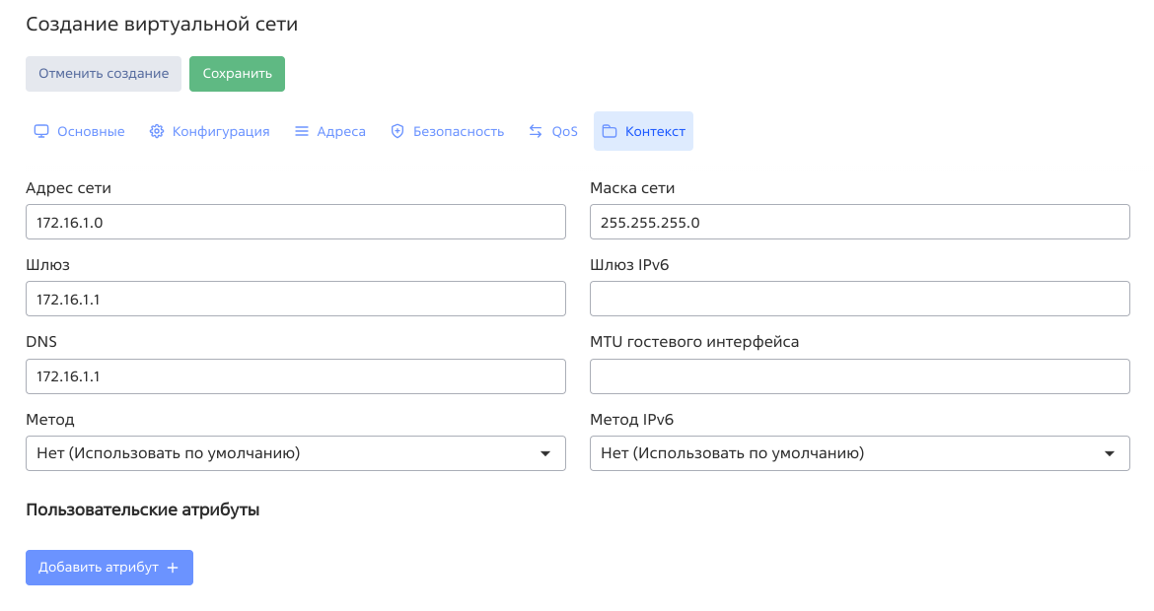Click the plus icon on Добавить атрибут

(x=173, y=568)
